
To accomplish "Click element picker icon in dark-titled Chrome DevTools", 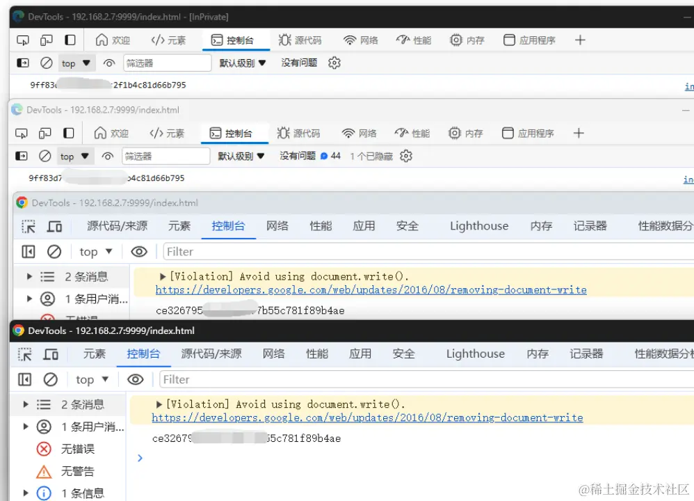I will pos(25,354).
